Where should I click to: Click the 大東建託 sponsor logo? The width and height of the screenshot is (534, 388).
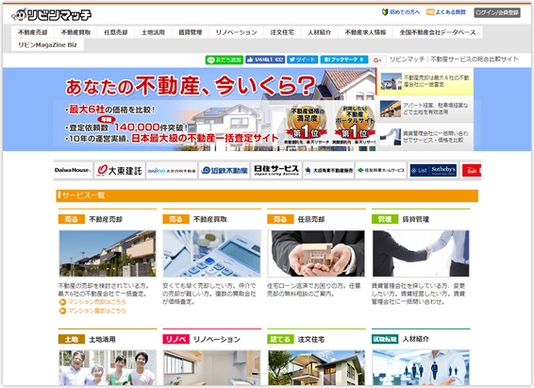coord(120,170)
